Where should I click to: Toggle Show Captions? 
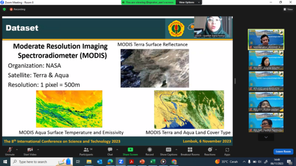[168, 152]
